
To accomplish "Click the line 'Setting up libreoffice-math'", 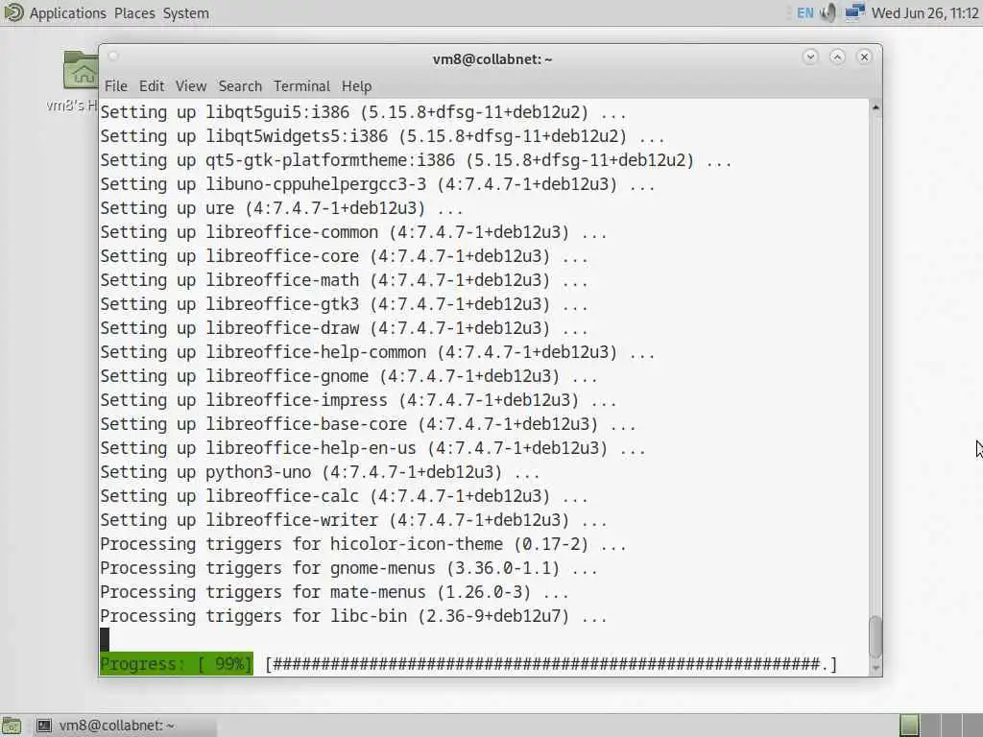I will click(x=345, y=281).
